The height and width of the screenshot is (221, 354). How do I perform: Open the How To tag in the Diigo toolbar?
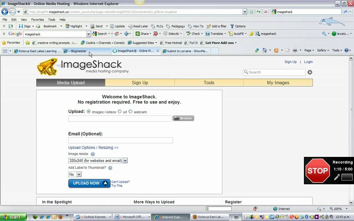coord(196,26)
